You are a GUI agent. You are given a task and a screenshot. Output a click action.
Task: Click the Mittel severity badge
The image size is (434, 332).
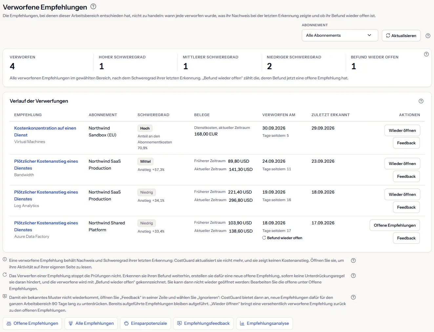[x=146, y=161]
